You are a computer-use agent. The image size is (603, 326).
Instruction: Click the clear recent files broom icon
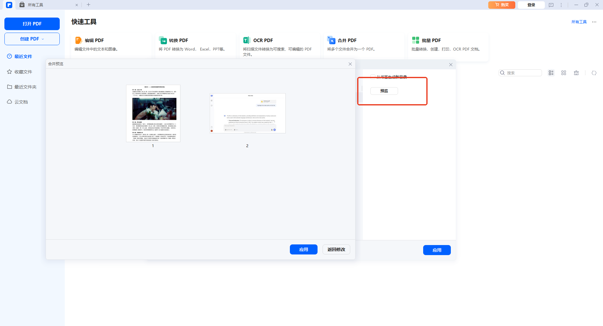pyautogui.click(x=576, y=73)
